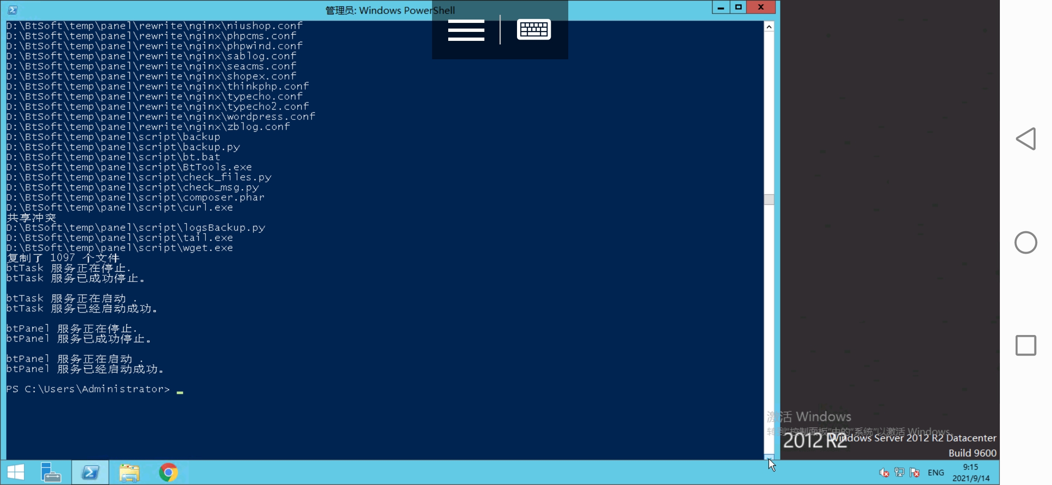
Task: Open the clock showing 9:15
Action: (x=971, y=472)
